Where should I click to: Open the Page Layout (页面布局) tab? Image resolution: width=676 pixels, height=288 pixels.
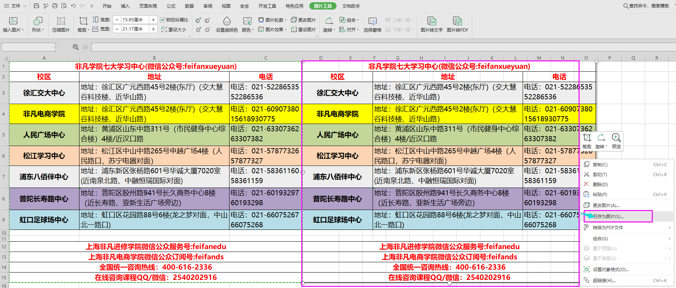148,6
